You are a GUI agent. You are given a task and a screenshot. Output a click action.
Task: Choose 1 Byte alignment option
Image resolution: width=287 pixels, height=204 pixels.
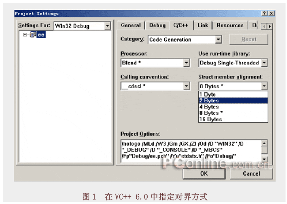pyautogui.click(x=233, y=94)
